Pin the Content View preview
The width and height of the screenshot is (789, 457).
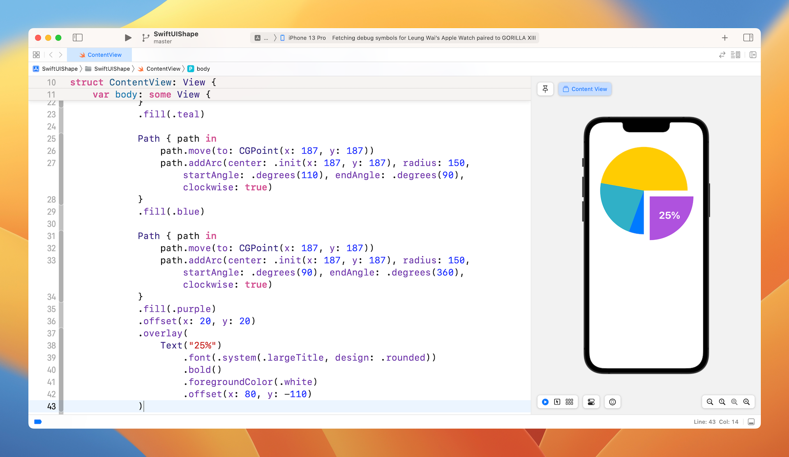545,89
